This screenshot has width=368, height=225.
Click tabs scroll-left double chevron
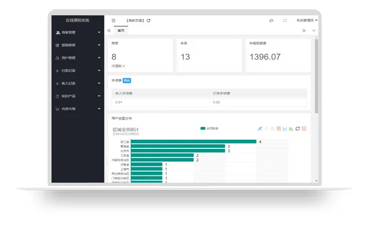[x=109, y=31]
